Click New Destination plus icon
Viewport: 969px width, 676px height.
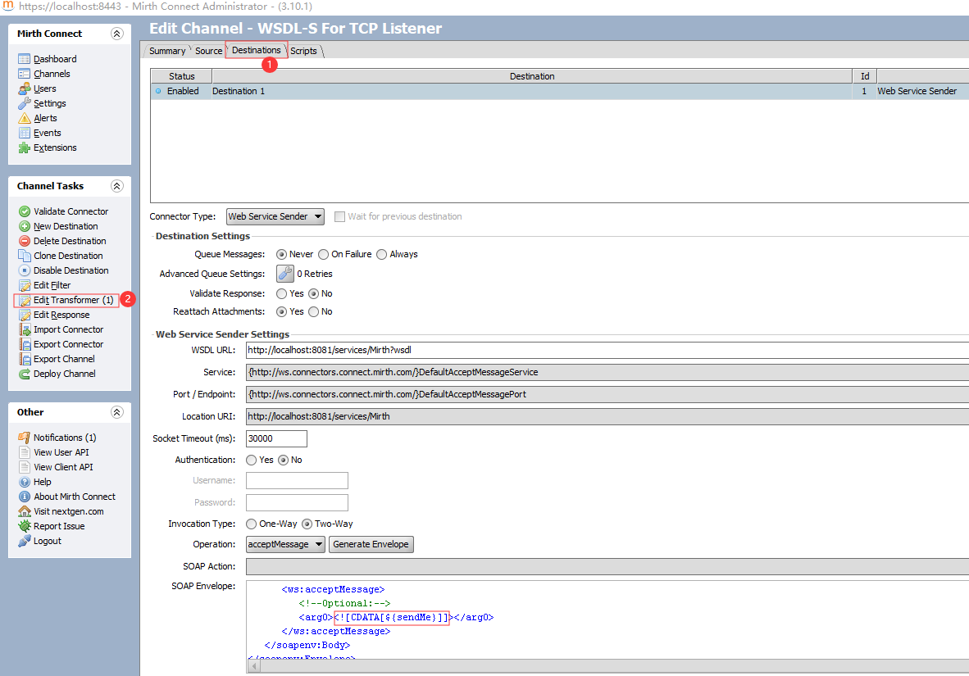click(24, 227)
